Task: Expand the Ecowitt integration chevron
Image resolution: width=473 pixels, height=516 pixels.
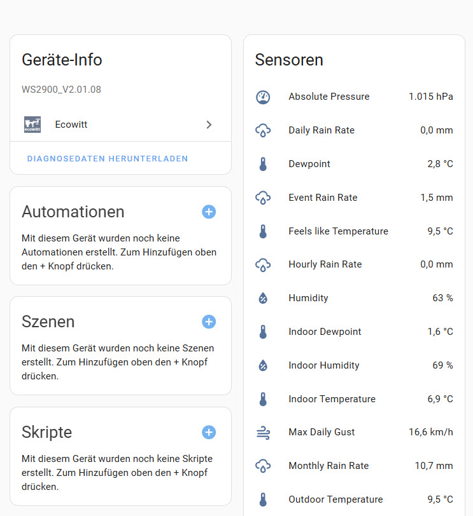Action: tap(209, 125)
